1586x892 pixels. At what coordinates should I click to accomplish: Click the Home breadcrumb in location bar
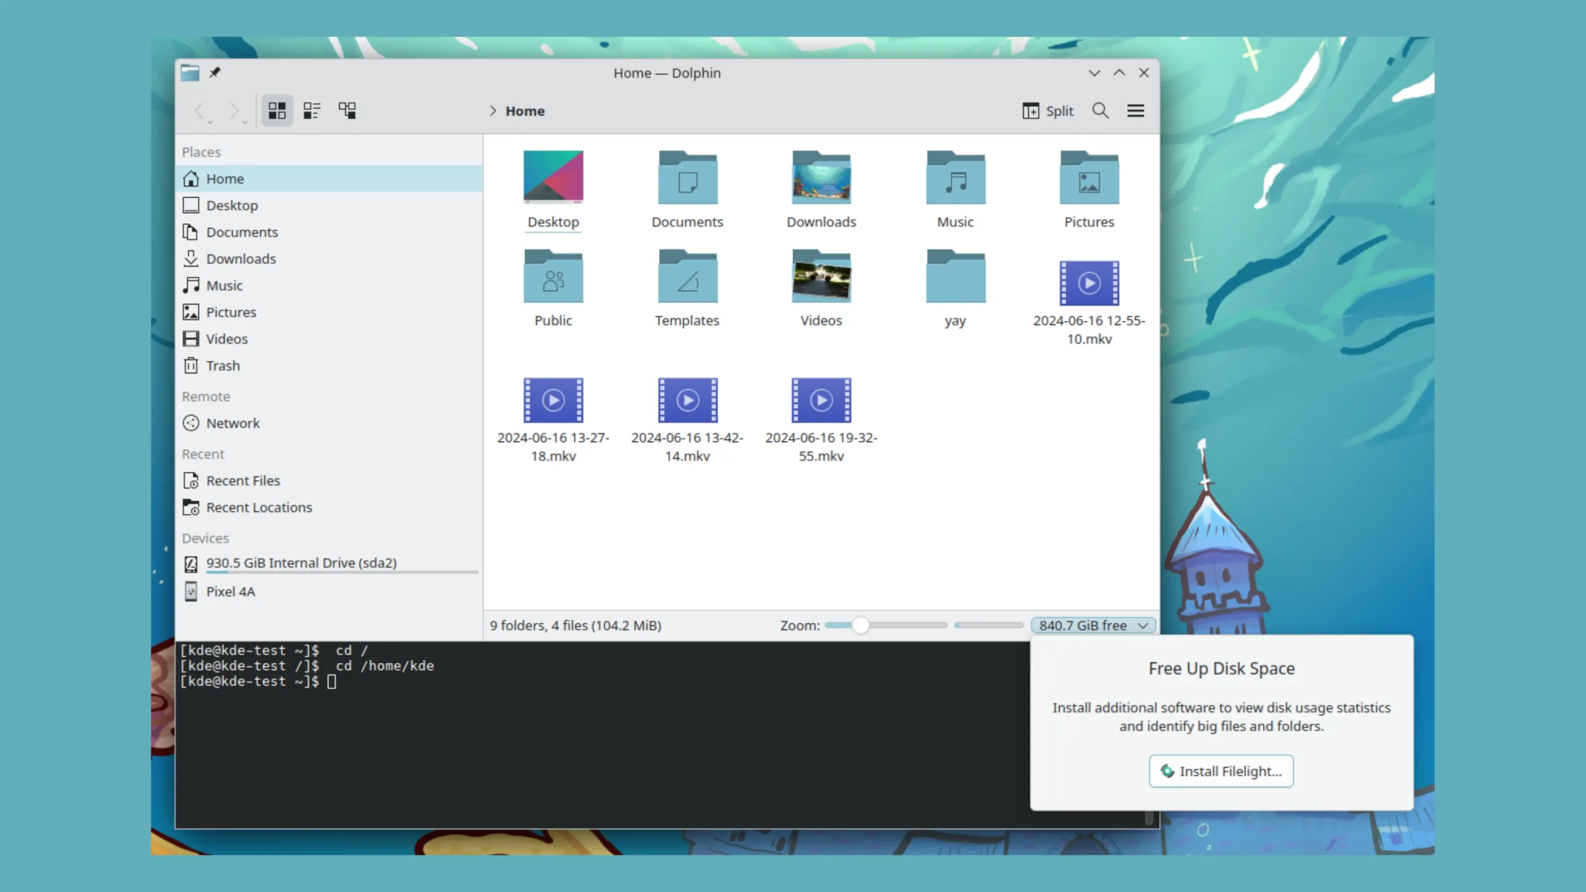click(525, 111)
